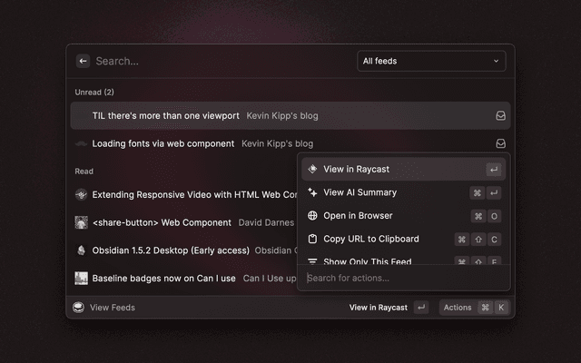Select Copy URL to Clipboard action

coord(370,239)
